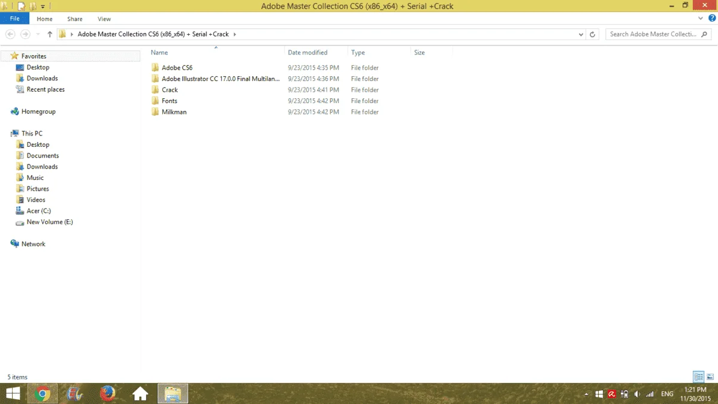718x404 pixels.
Task: Open Music under This PC
Action: click(35, 177)
